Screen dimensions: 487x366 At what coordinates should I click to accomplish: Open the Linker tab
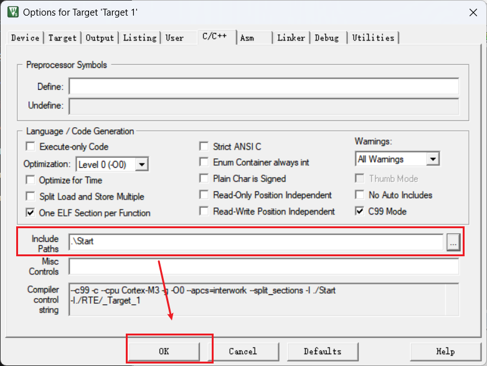pyautogui.click(x=291, y=38)
